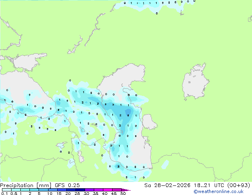Click the '(00+93)' forecast offset text
The width and height of the screenshot is (252, 195).
(239, 185)
